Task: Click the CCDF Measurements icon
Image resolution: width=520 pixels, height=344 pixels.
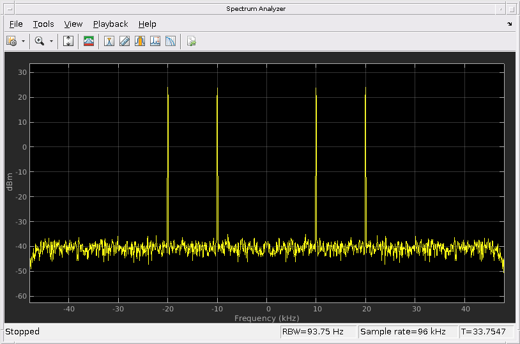Action: 171,41
